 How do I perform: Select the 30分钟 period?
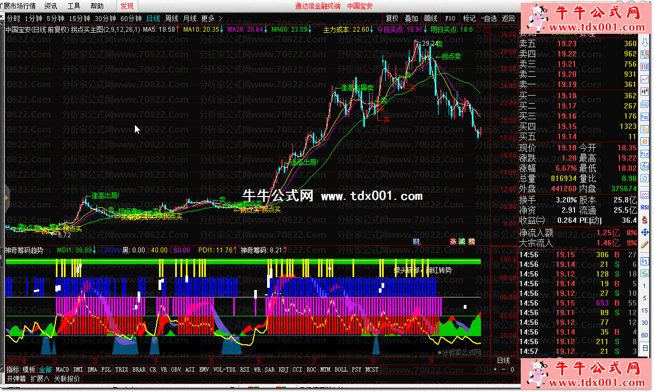point(105,18)
